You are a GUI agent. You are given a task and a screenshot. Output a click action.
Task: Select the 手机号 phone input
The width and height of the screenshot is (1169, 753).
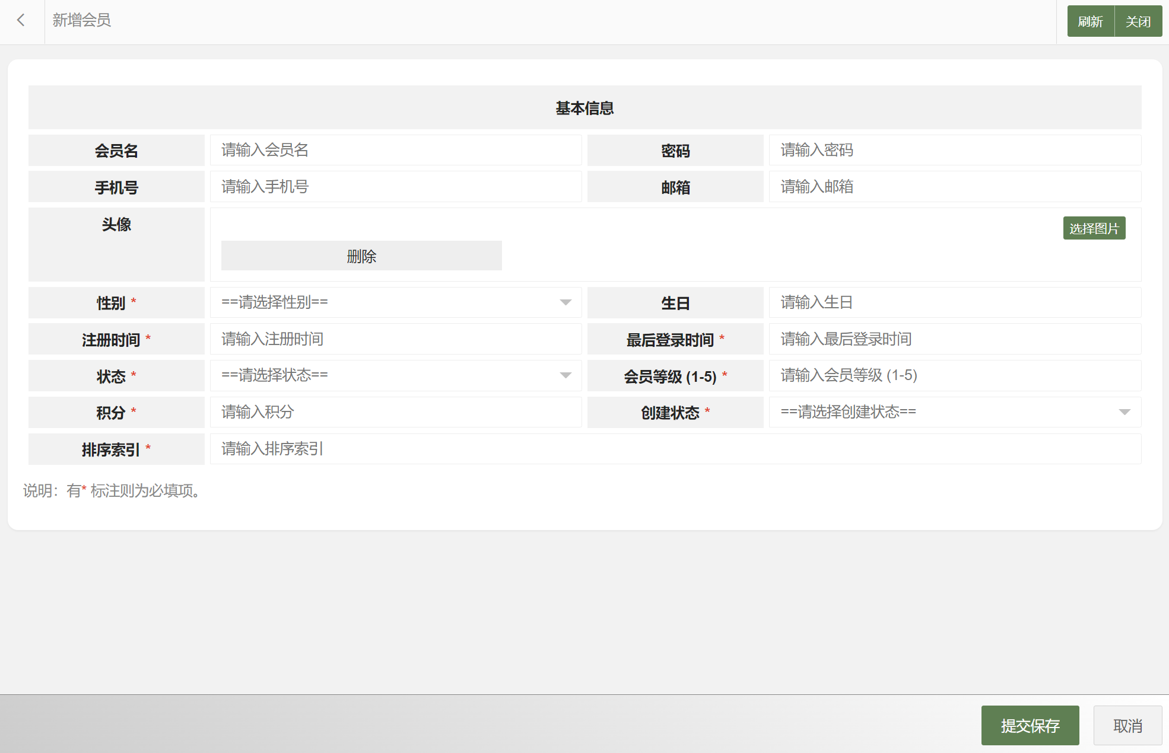pyautogui.click(x=395, y=187)
